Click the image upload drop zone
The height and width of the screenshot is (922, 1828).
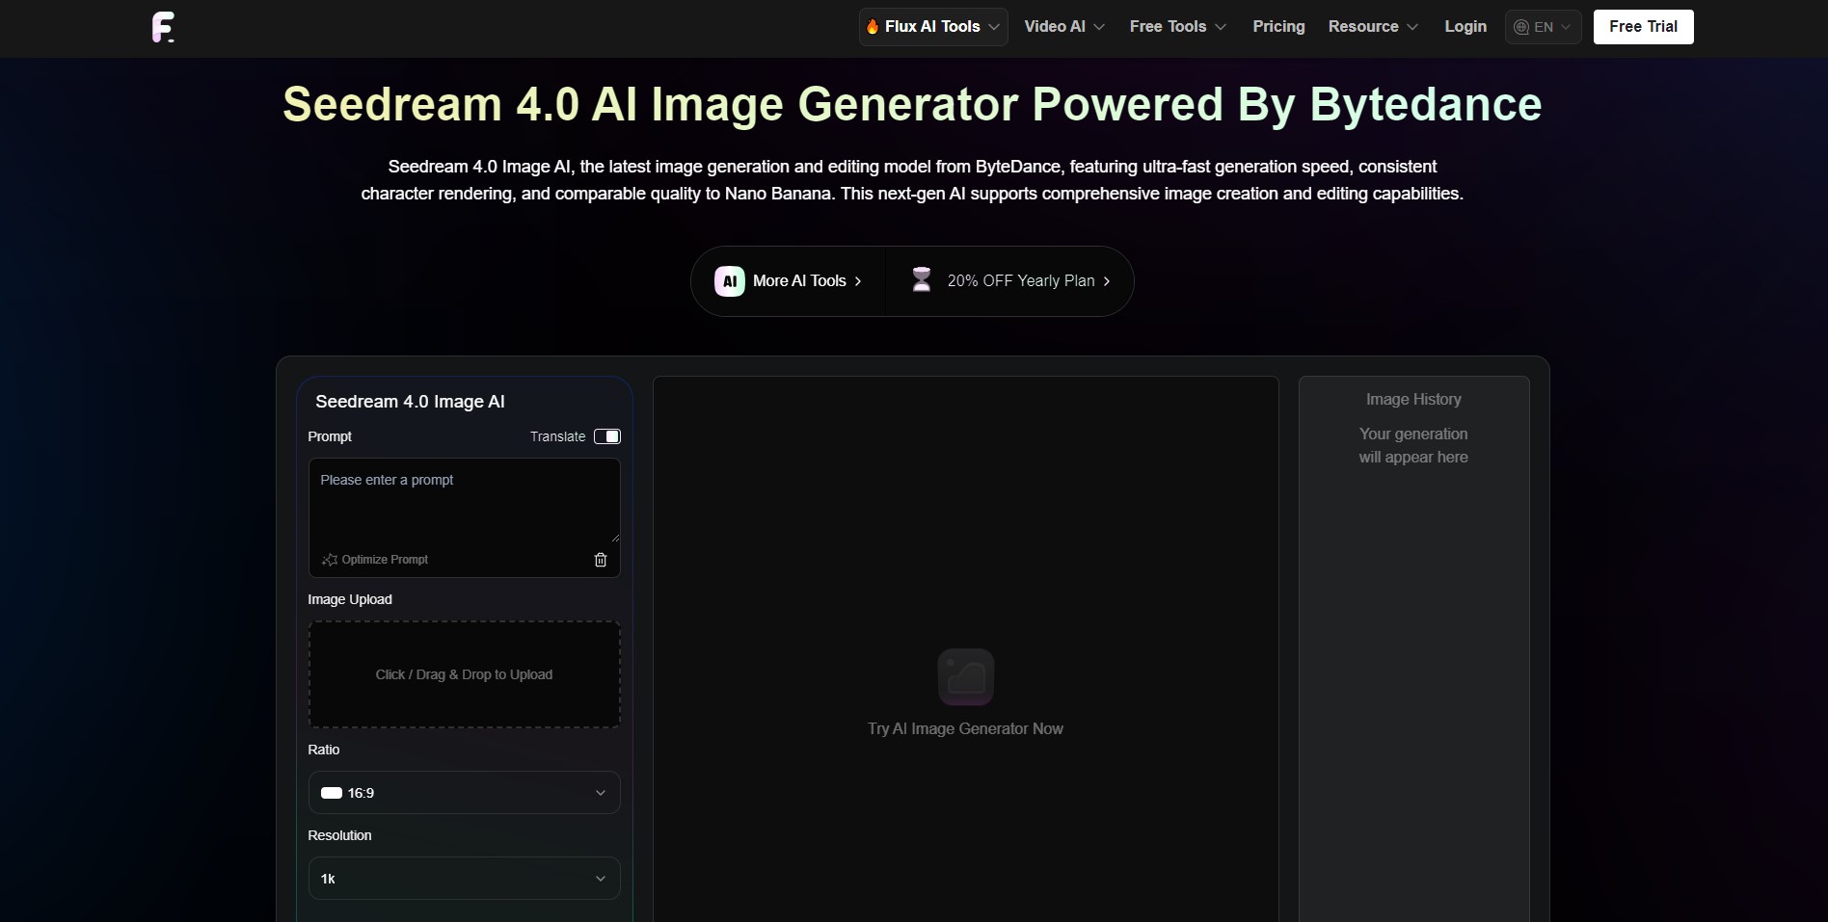click(464, 674)
